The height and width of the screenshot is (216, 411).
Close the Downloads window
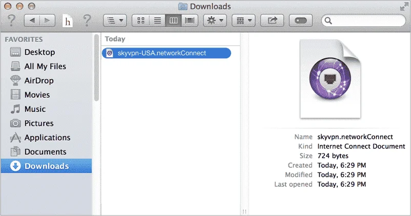click(8, 6)
